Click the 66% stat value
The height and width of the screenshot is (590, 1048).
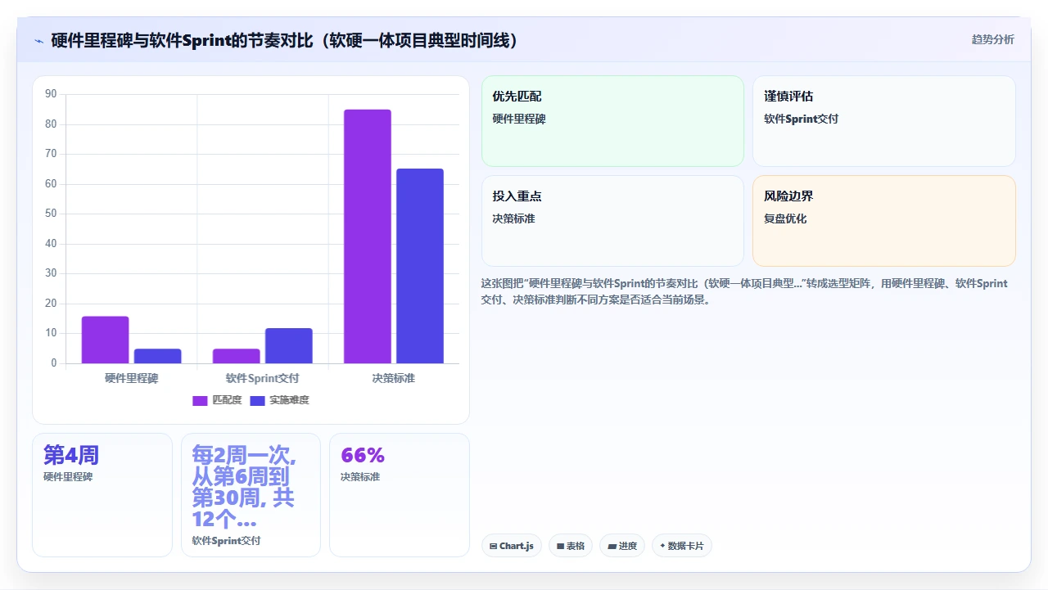(363, 455)
